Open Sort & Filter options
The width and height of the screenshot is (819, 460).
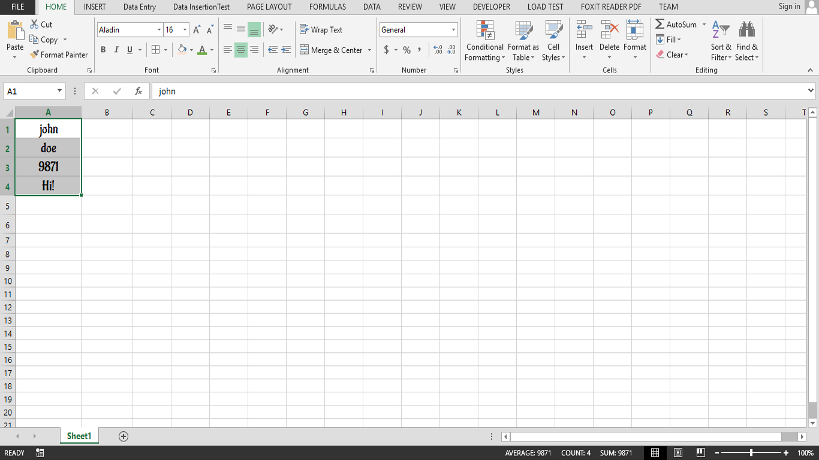coord(721,41)
